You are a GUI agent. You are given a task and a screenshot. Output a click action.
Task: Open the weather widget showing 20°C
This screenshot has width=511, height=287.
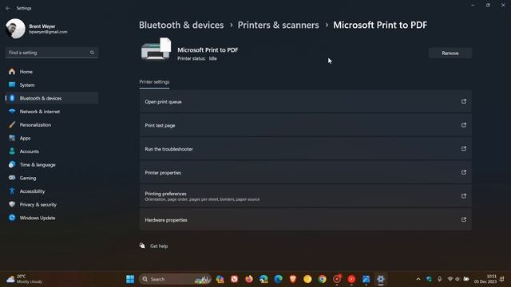(x=25, y=279)
